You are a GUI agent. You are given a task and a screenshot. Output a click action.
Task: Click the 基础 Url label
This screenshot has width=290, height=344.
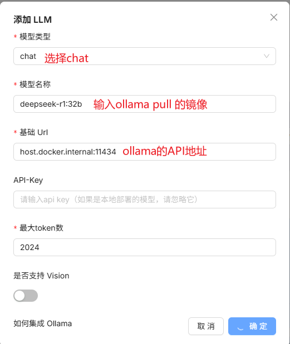click(33, 132)
